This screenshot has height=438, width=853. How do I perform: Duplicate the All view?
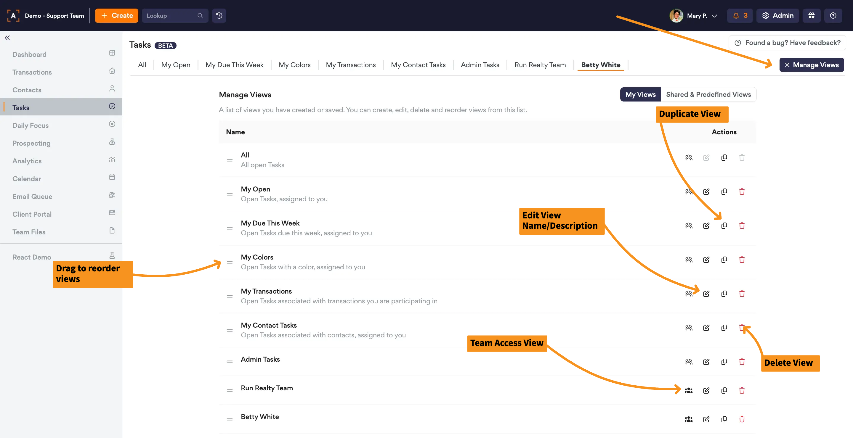click(x=724, y=157)
